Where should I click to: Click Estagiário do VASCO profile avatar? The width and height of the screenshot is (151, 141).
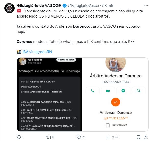pos(9,8)
